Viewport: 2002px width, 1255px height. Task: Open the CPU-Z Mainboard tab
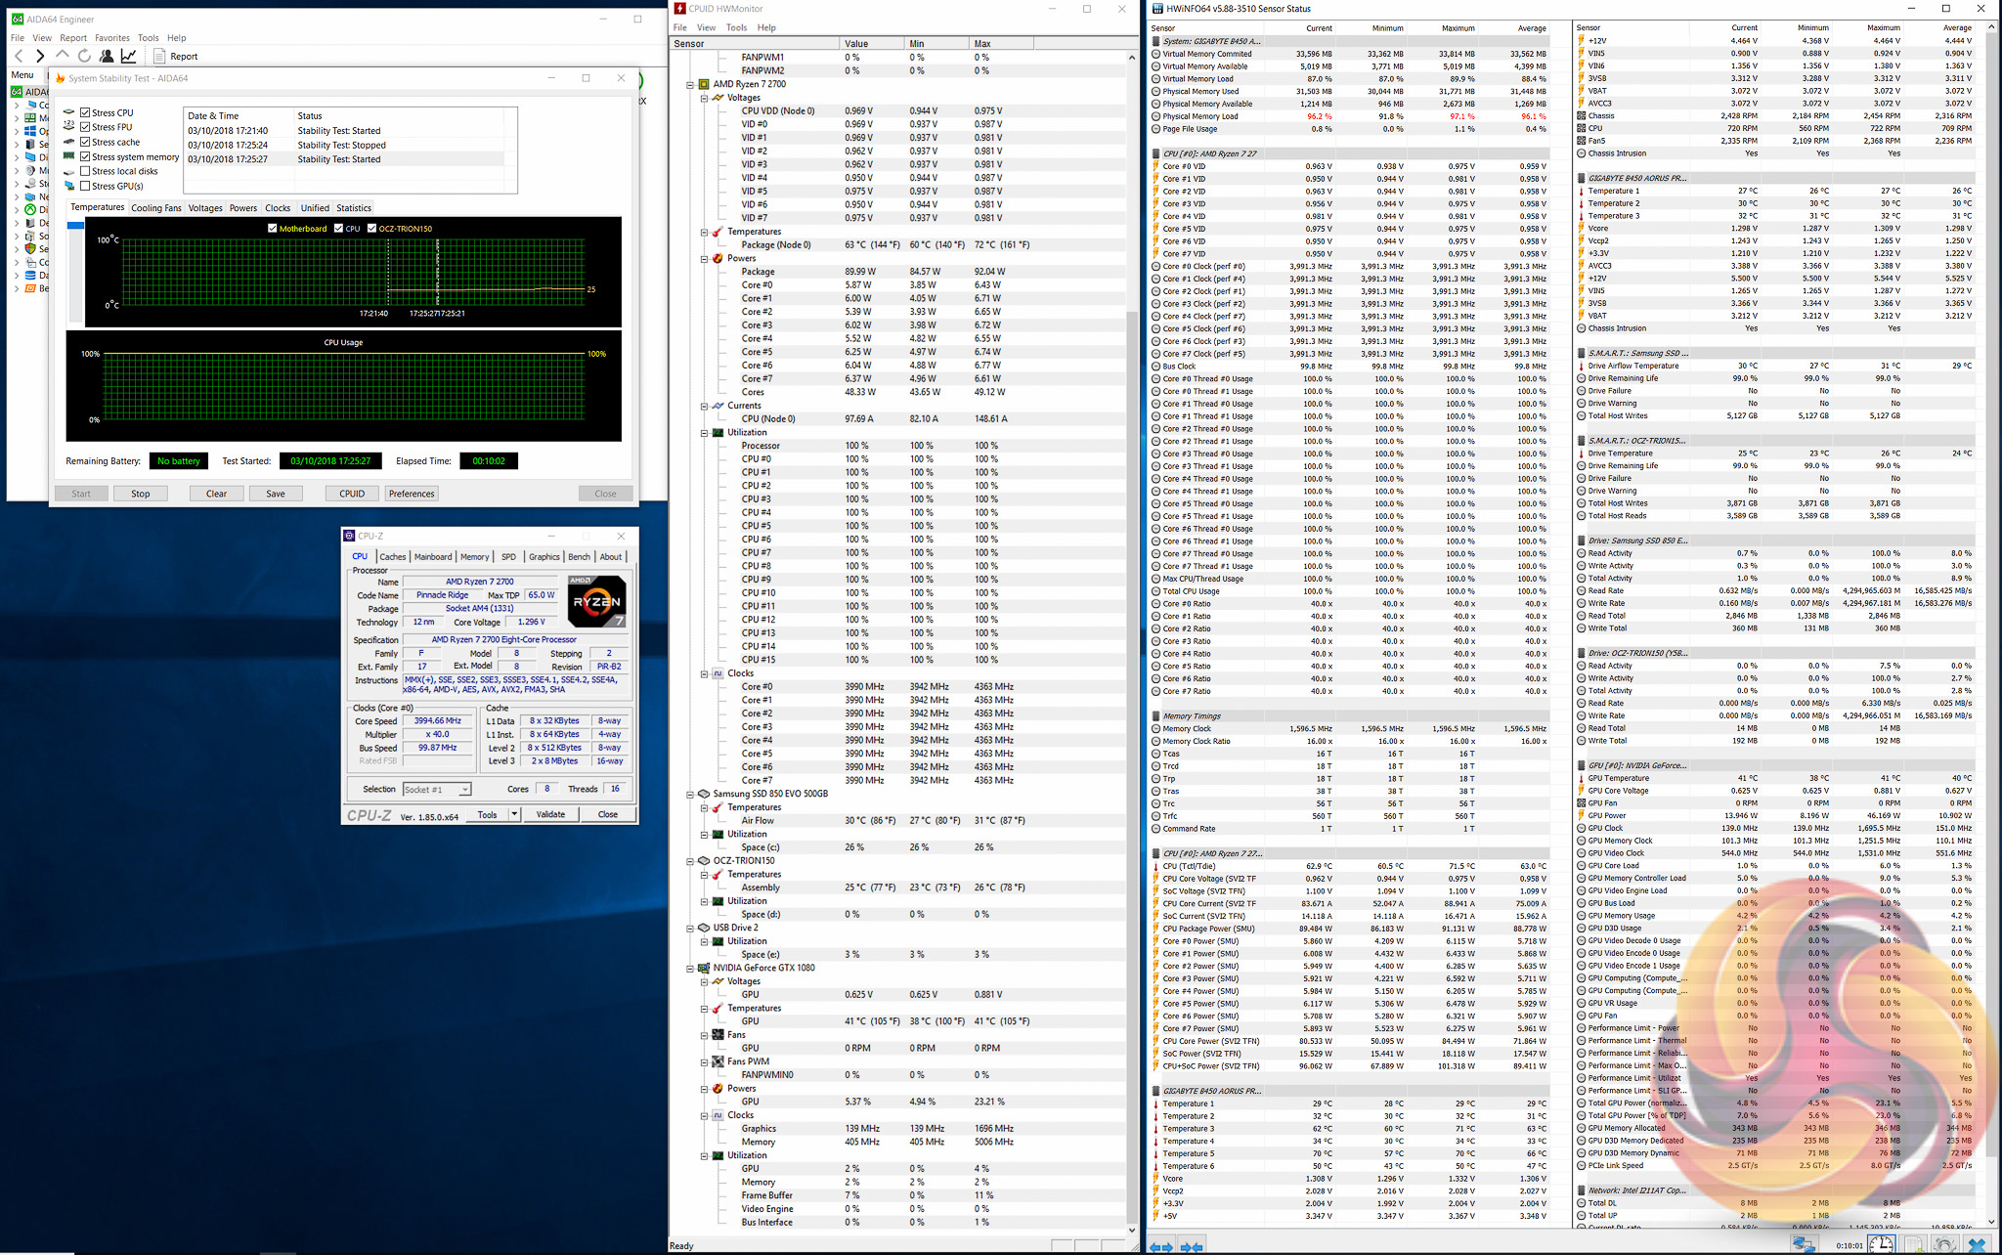(x=433, y=557)
